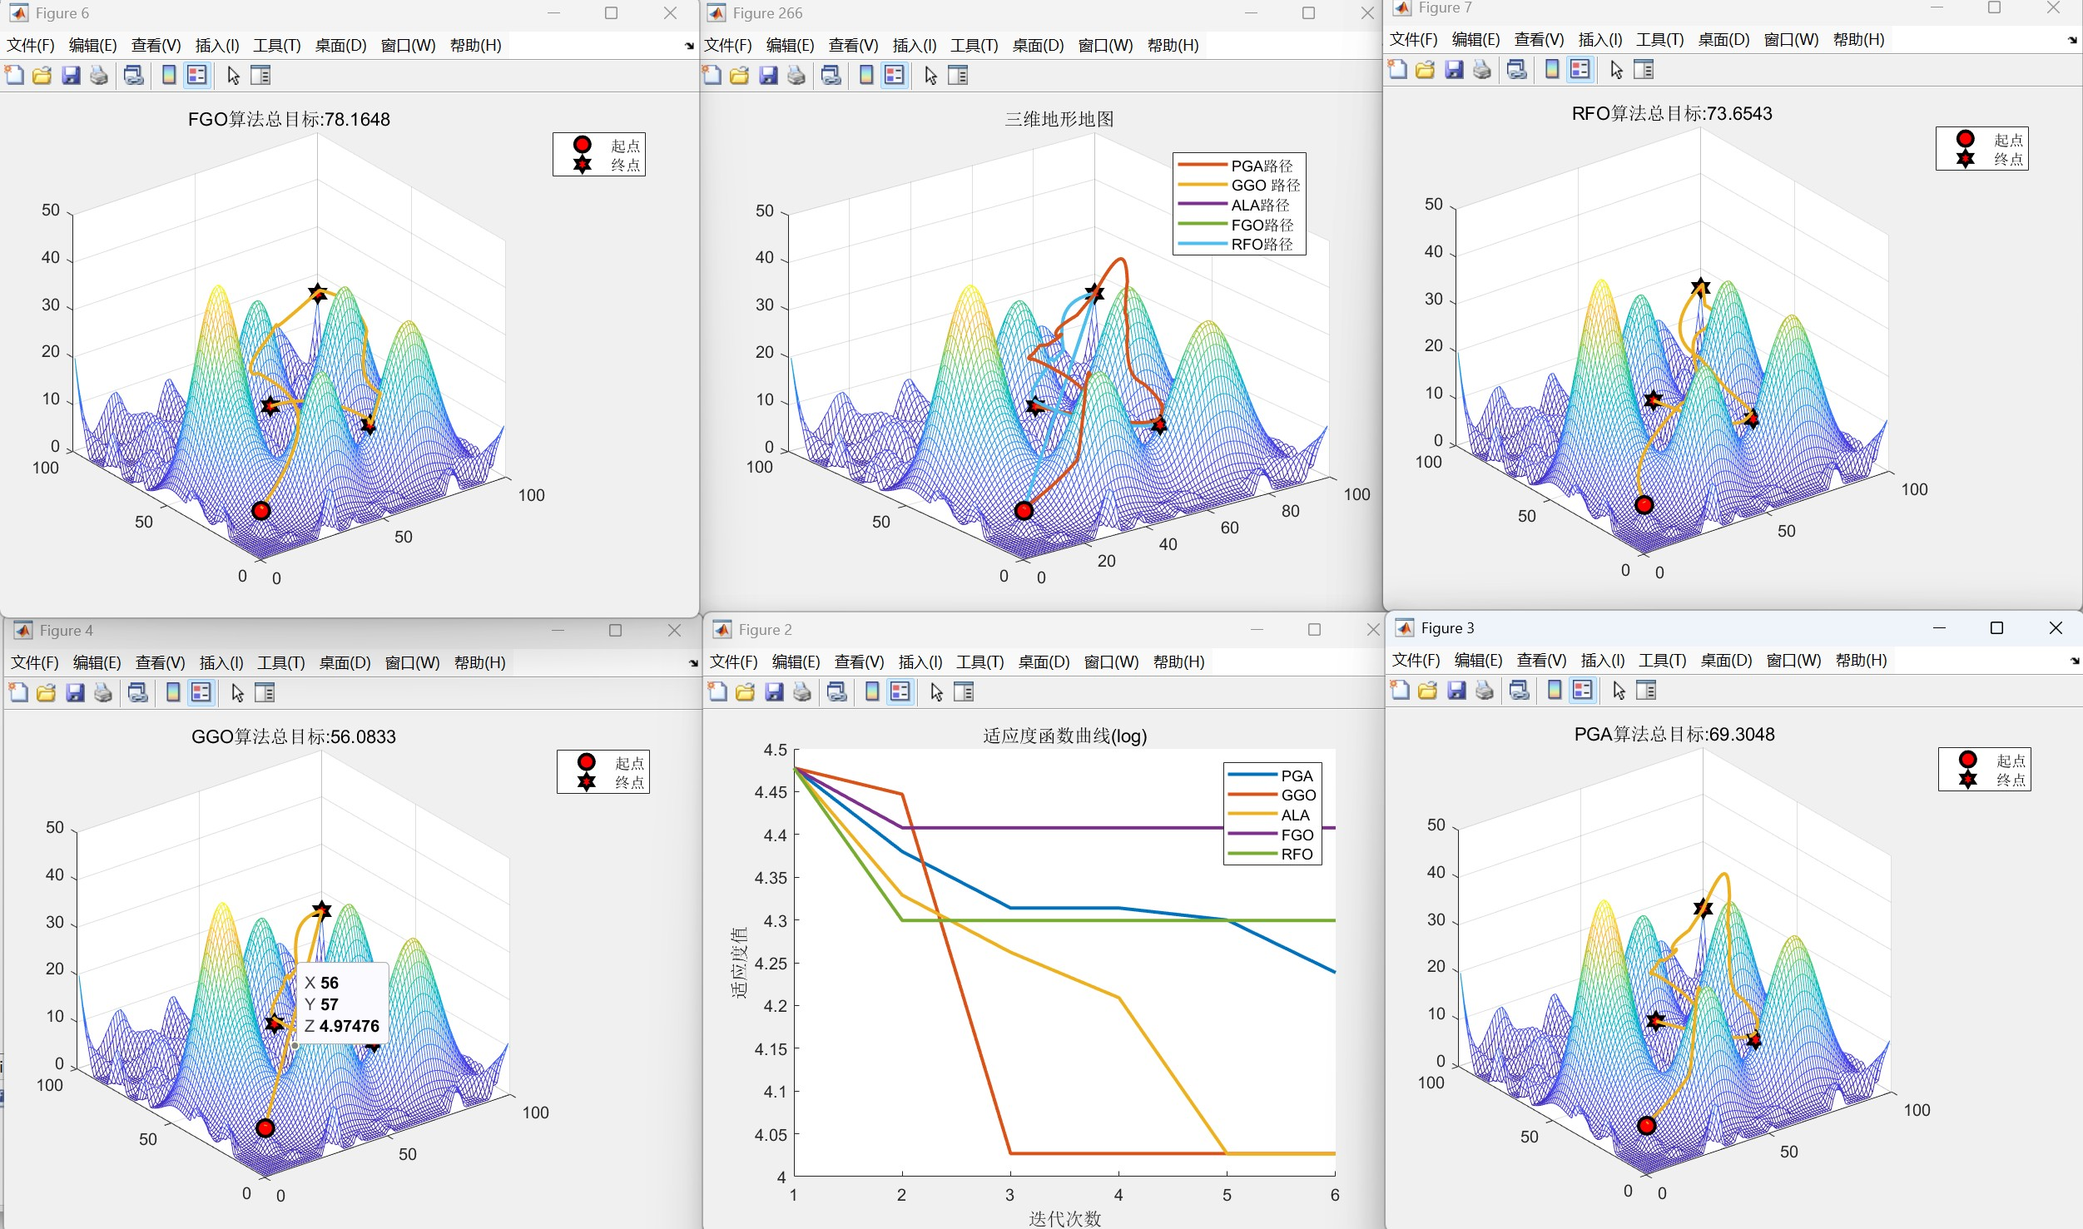Print Figure 4 using the printer icon
The height and width of the screenshot is (1229, 2083).
[102, 692]
